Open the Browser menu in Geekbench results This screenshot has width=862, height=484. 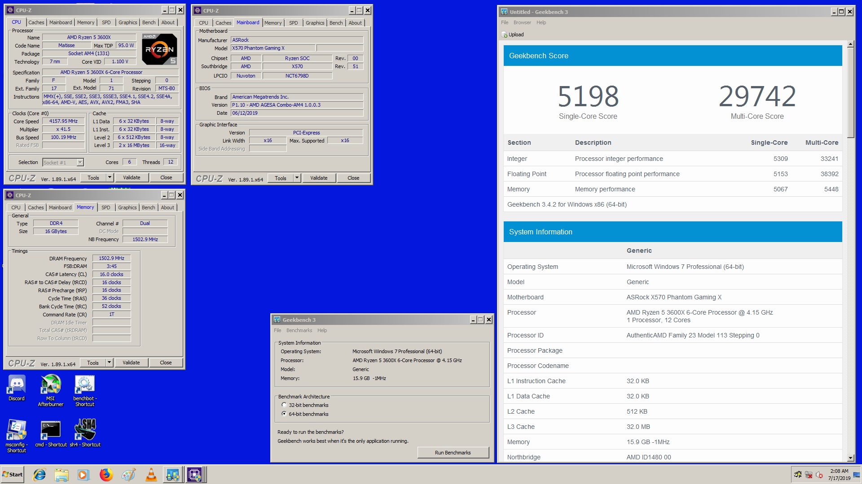click(522, 22)
